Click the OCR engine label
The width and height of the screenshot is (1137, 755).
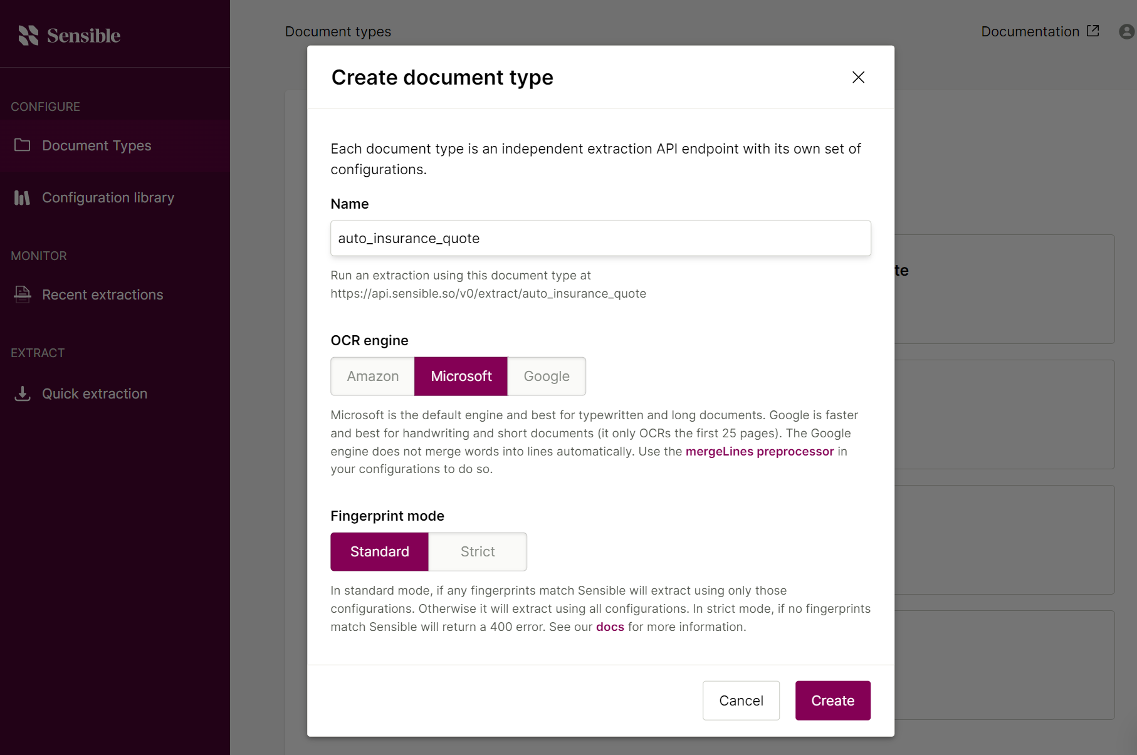tap(369, 340)
